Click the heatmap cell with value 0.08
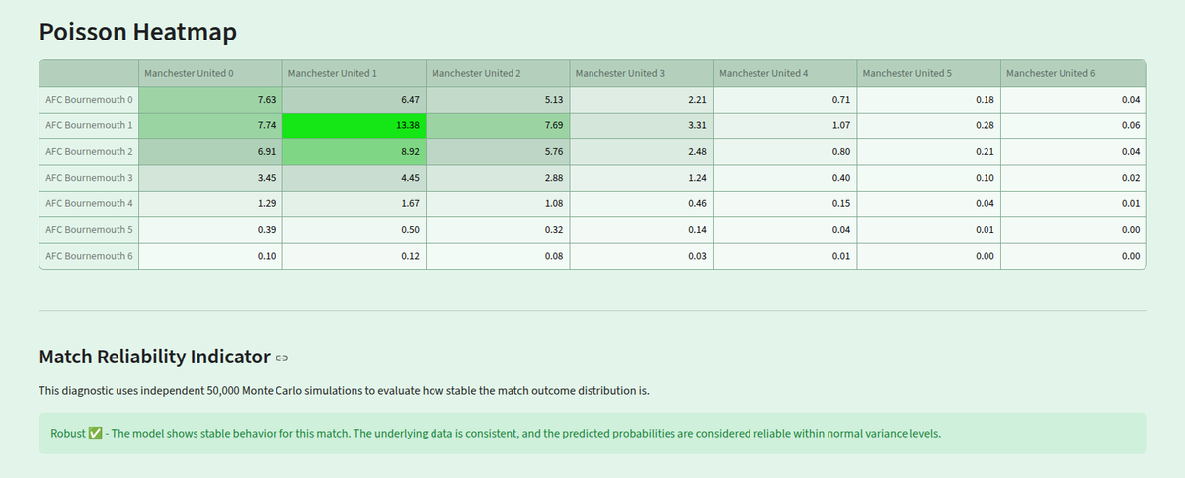This screenshot has width=1185, height=478. 499,256
